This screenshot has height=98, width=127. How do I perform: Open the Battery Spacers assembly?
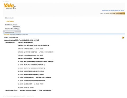coord(25,49)
